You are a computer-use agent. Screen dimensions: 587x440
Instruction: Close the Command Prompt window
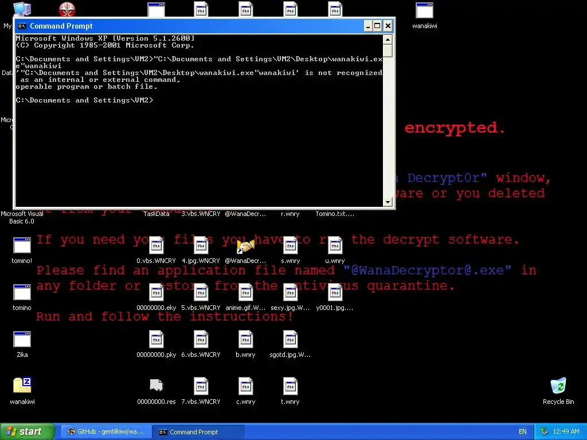click(388, 26)
